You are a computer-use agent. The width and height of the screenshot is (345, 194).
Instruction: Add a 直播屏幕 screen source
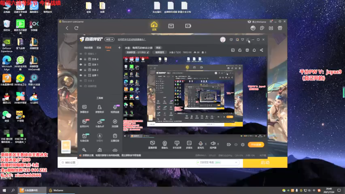(x=152, y=145)
